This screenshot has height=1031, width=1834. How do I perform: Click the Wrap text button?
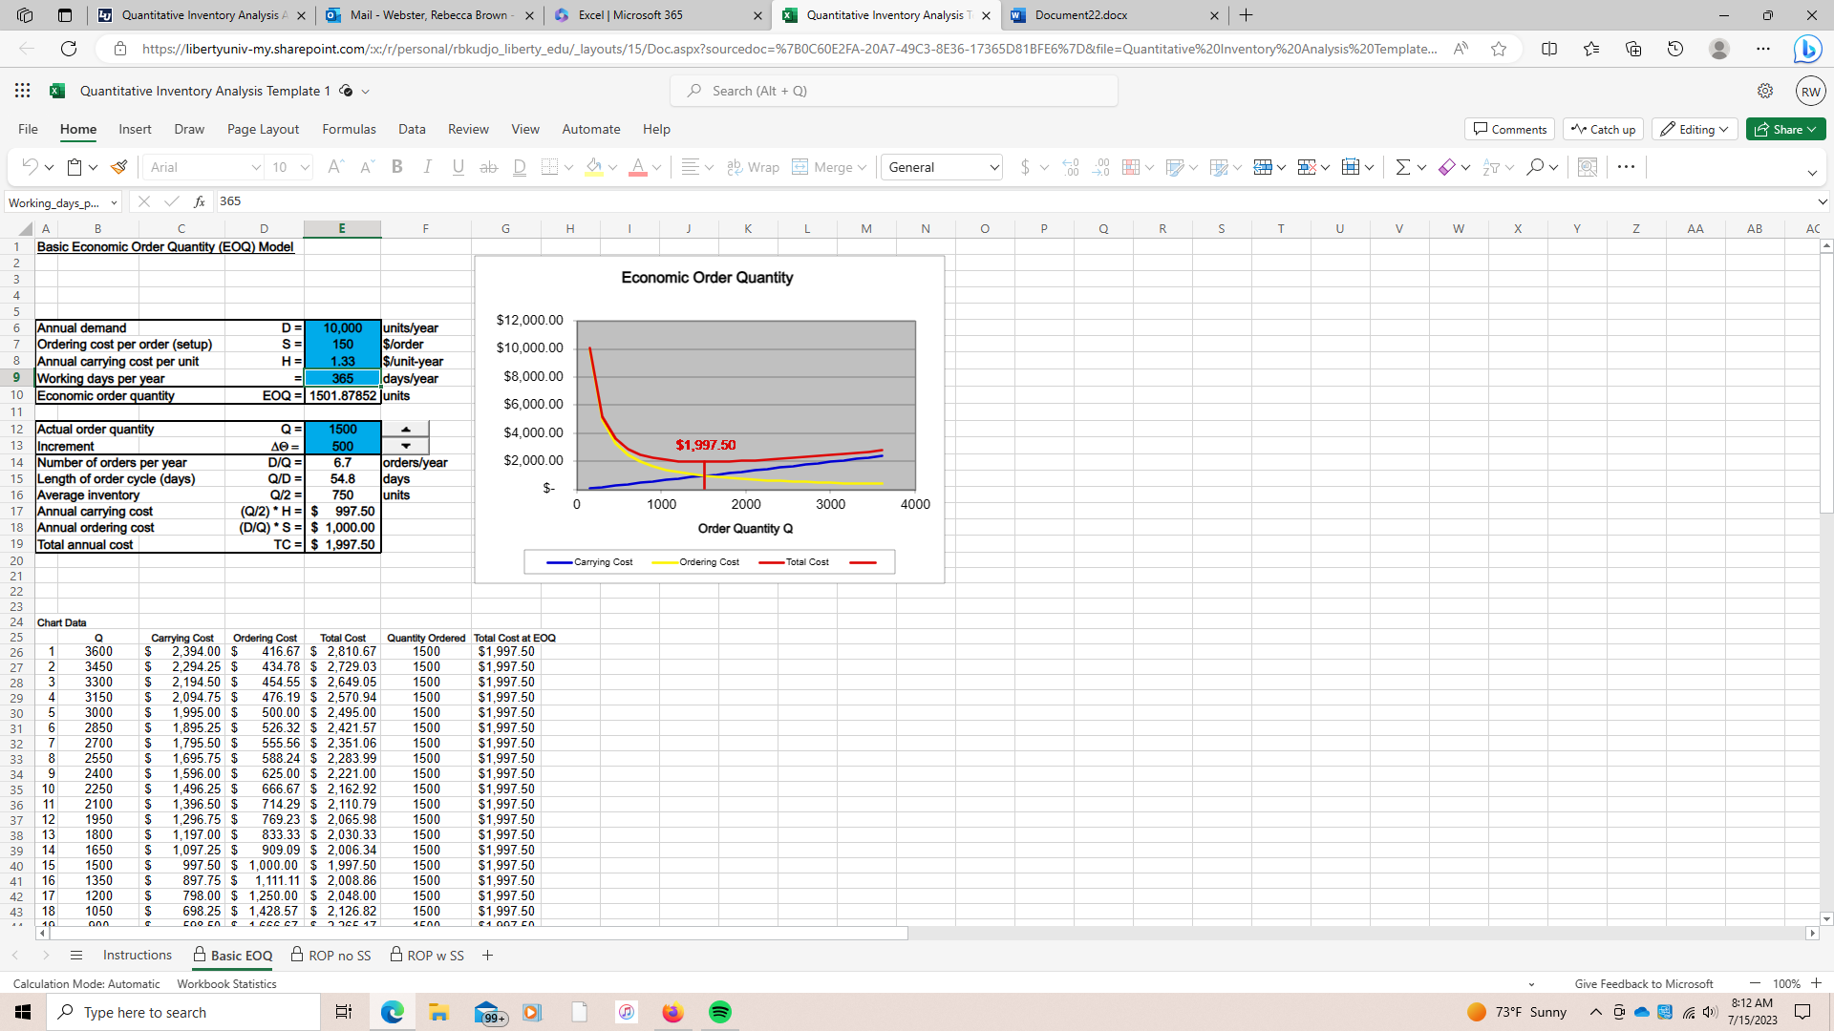(753, 167)
